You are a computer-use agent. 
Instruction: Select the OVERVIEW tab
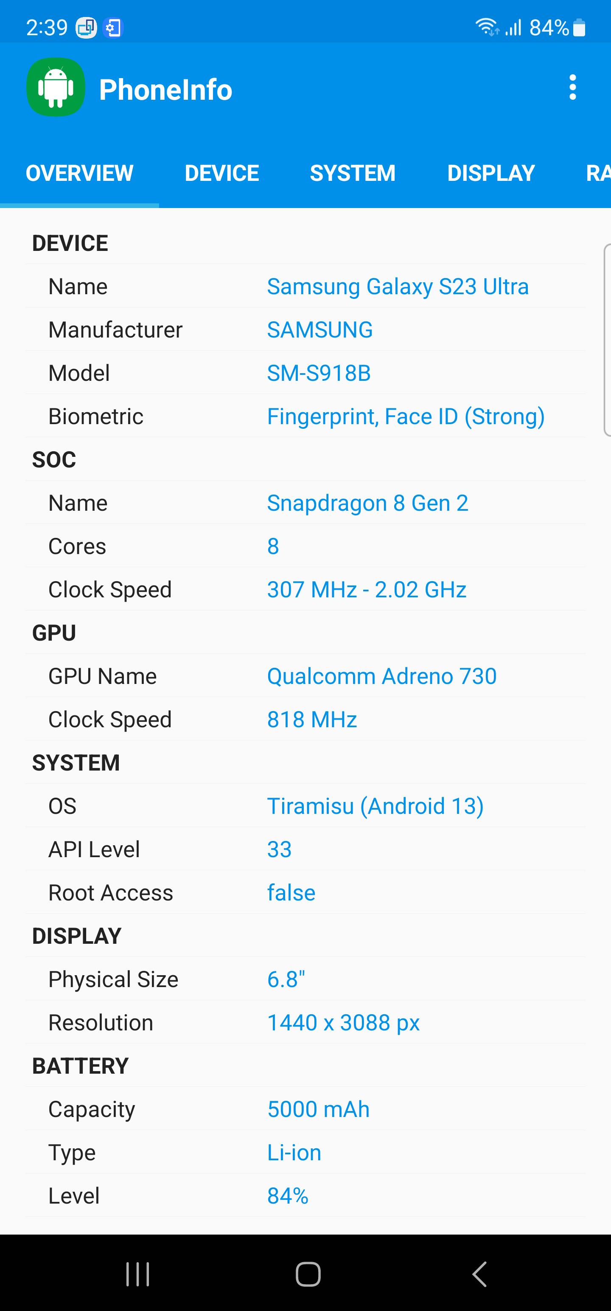click(x=79, y=173)
